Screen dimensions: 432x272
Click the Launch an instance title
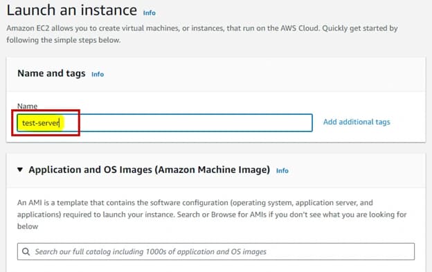click(71, 10)
